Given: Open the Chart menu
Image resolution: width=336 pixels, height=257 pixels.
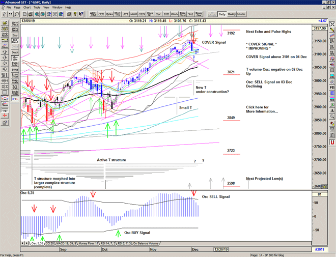Looking at the screenshot, I should [x=25, y=8].
